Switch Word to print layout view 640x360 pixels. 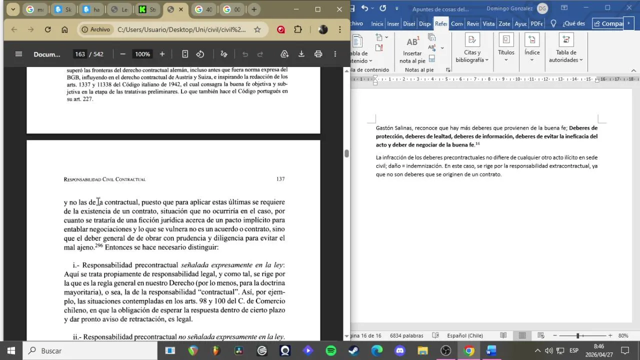[x=522, y=335]
